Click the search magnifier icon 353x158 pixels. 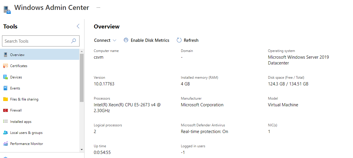73,41
